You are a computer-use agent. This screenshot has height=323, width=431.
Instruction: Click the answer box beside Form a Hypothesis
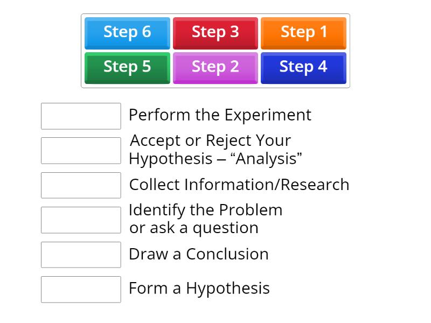(x=80, y=290)
